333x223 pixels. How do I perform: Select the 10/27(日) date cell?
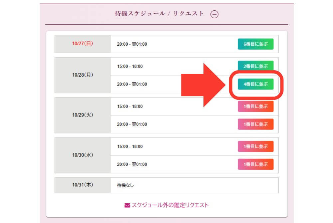[82, 44]
